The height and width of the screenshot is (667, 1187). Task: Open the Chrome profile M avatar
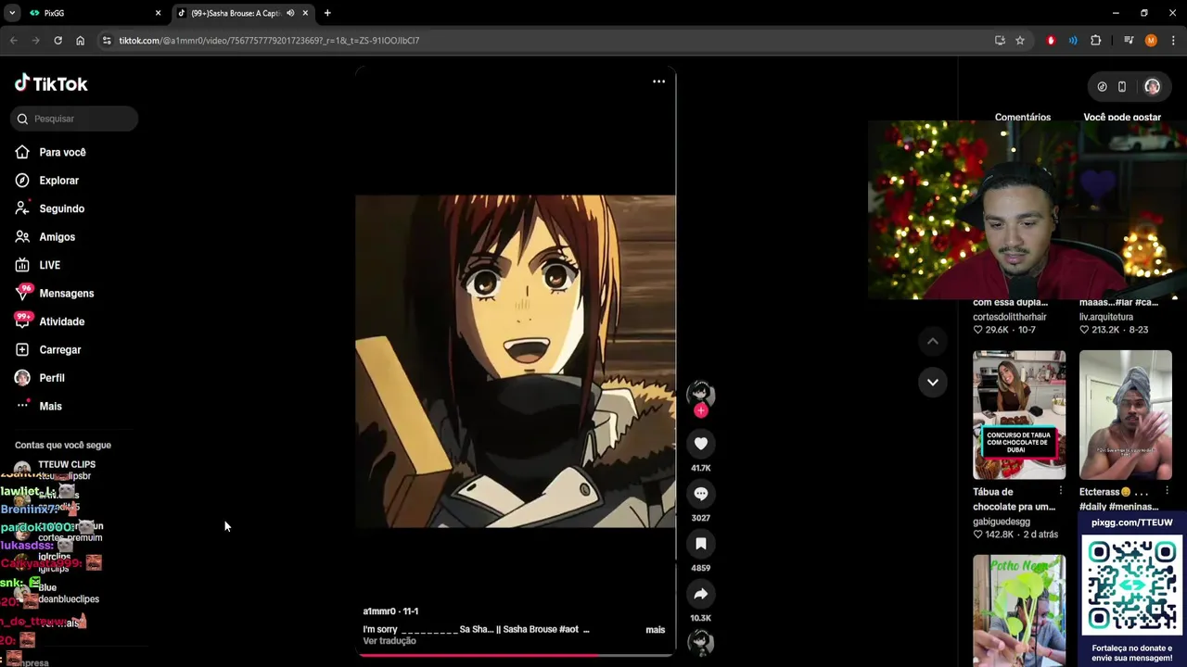[1151, 41]
